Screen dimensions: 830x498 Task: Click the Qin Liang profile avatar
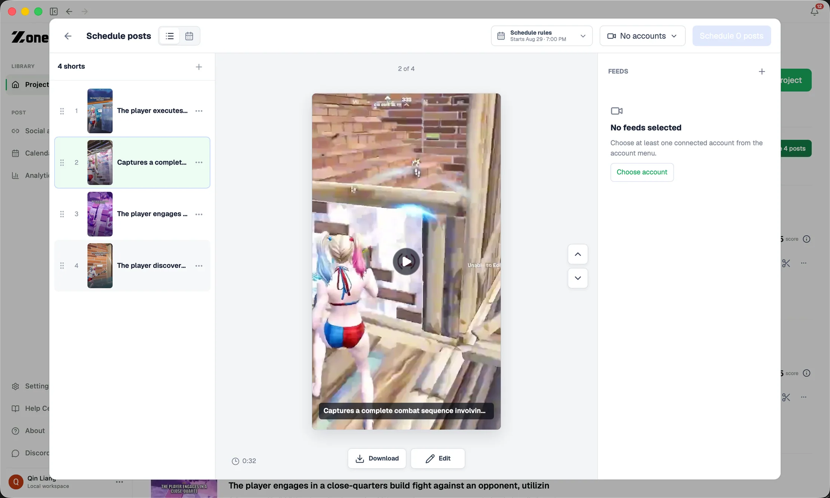coord(16,482)
